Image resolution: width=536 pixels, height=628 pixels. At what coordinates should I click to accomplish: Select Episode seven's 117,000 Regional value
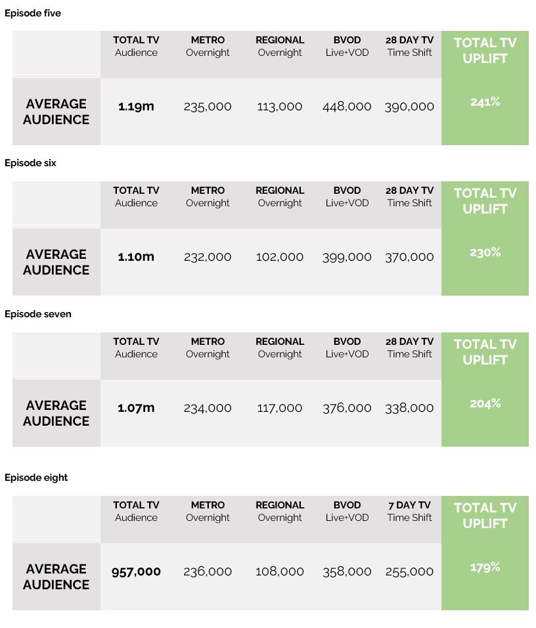[280, 408]
